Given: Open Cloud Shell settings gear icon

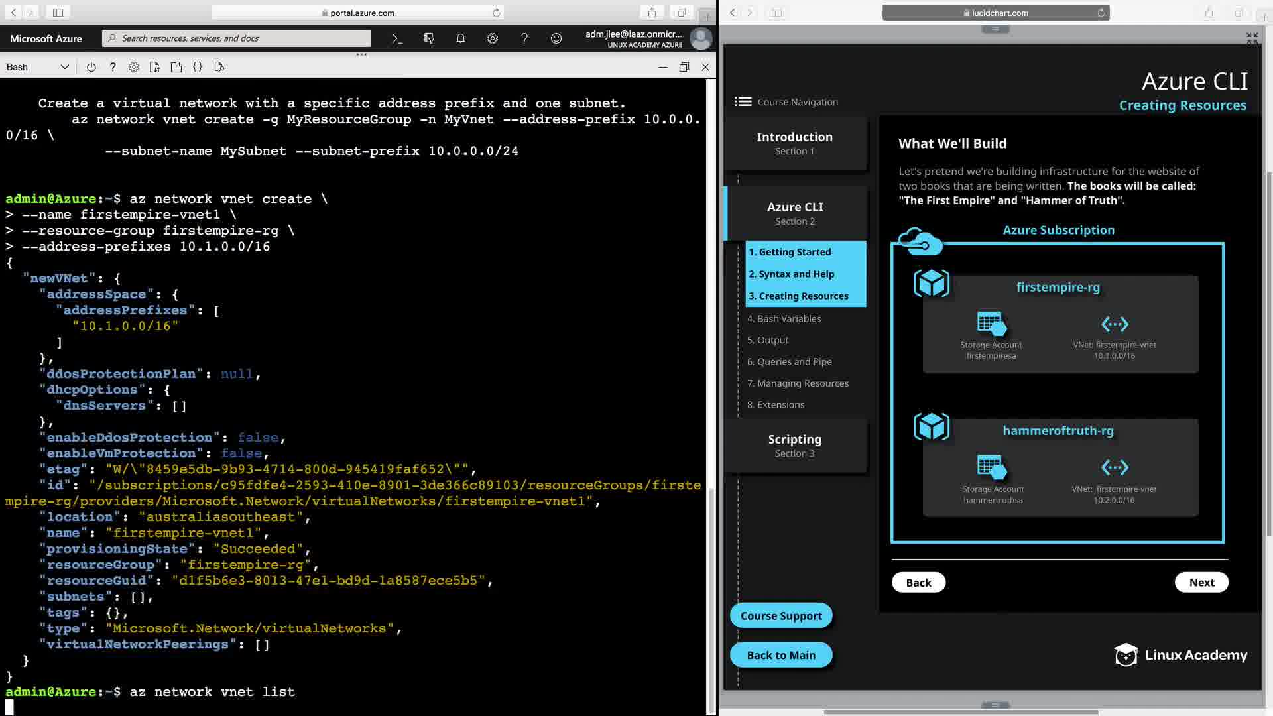Looking at the screenshot, I should click(134, 67).
